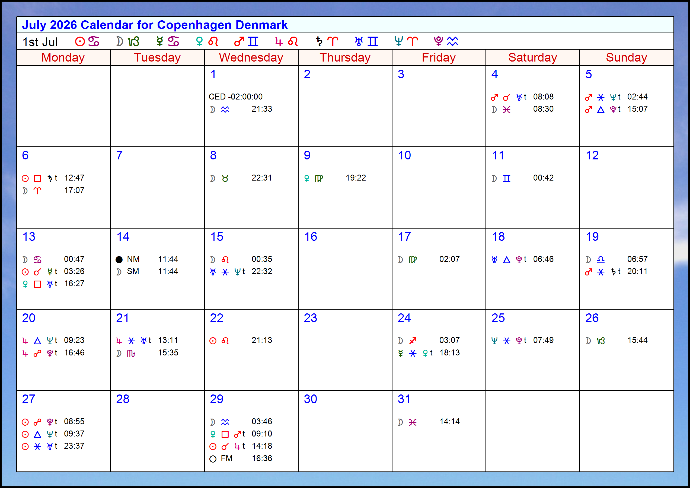Click the date number 28
The image size is (690, 488).
tap(123, 399)
